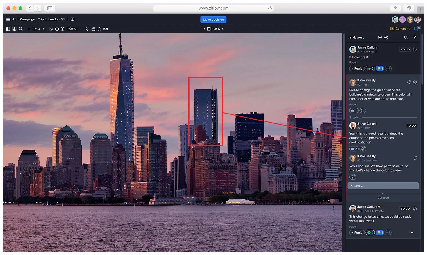The image size is (427, 255).
Task: Click the Reply input field
Action: tap(383, 186)
